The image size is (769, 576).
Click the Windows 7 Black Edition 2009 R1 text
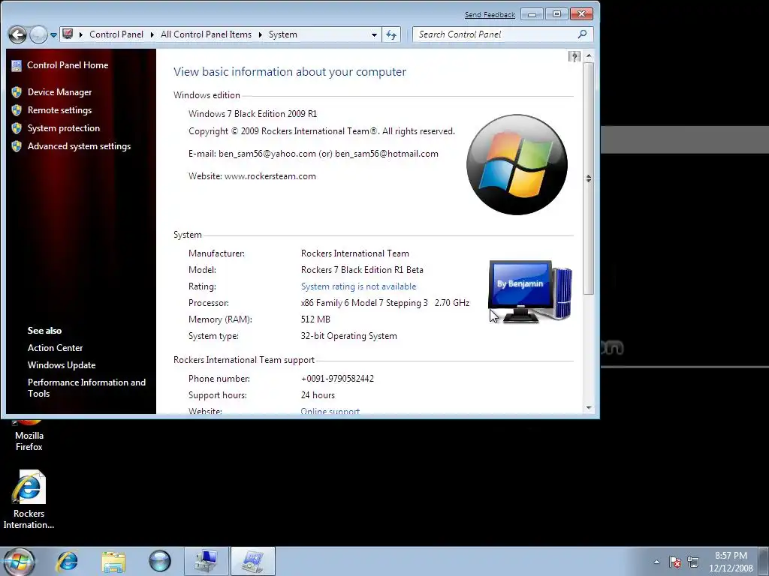pyautogui.click(x=252, y=114)
